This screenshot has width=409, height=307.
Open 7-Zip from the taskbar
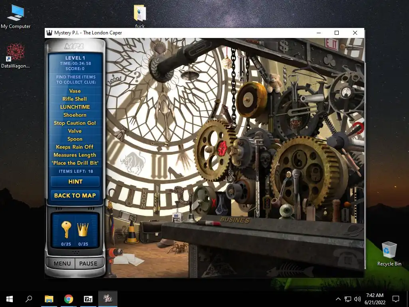tap(88, 299)
